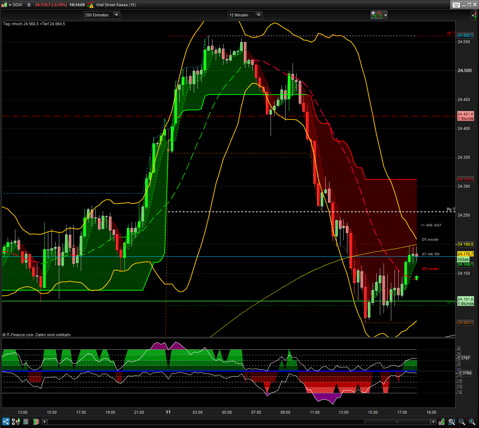Screen dimensions: 479x428
Task: Click the DOW instrument name
Action: (17, 5)
